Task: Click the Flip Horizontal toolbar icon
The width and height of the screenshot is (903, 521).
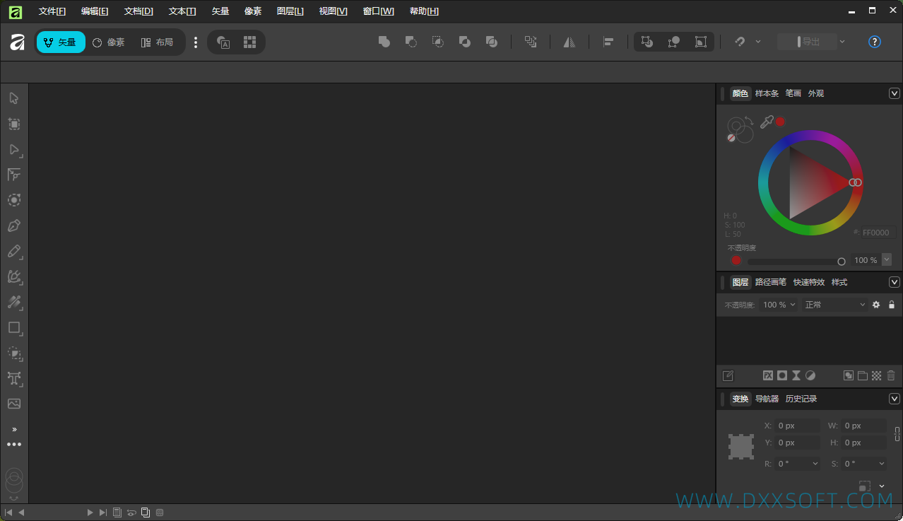Action: pyautogui.click(x=569, y=42)
